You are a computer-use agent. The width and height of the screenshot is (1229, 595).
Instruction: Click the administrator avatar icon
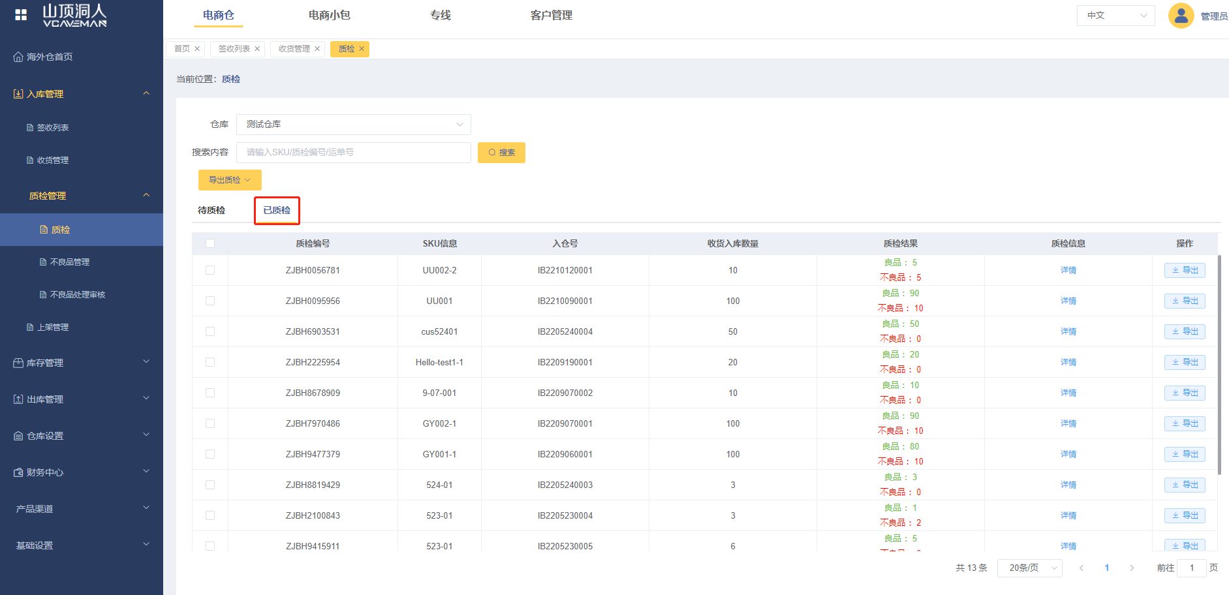click(1180, 16)
